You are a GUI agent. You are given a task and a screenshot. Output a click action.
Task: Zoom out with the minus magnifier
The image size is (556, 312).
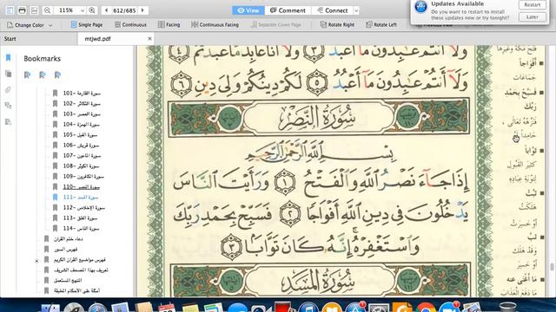click(x=47, y=10)
